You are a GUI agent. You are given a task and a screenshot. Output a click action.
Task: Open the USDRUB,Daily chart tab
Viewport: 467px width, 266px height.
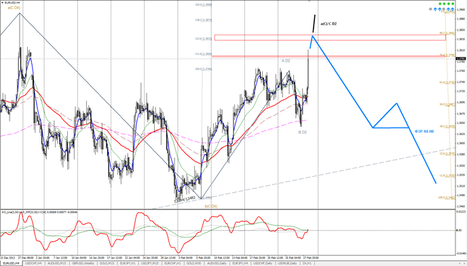(287, 263)
